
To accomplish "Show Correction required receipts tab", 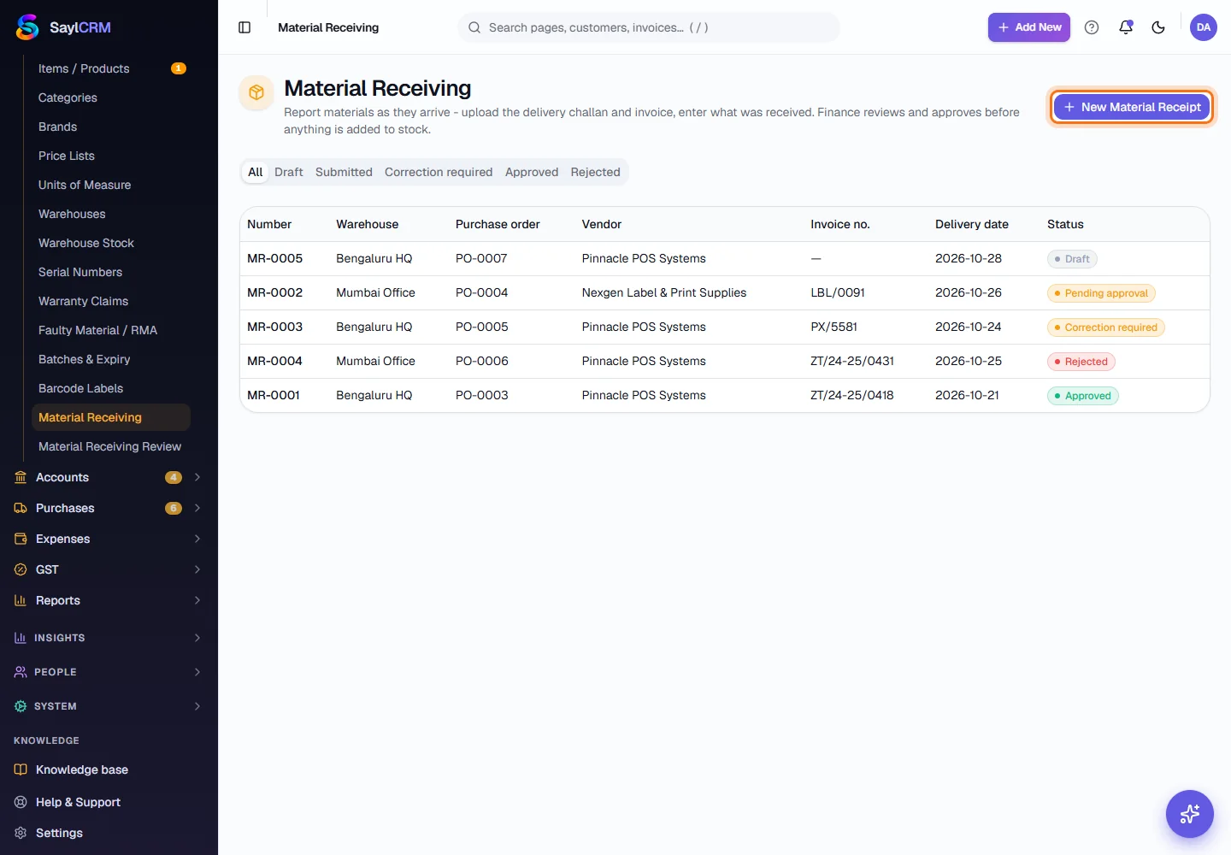I will 439,172.
